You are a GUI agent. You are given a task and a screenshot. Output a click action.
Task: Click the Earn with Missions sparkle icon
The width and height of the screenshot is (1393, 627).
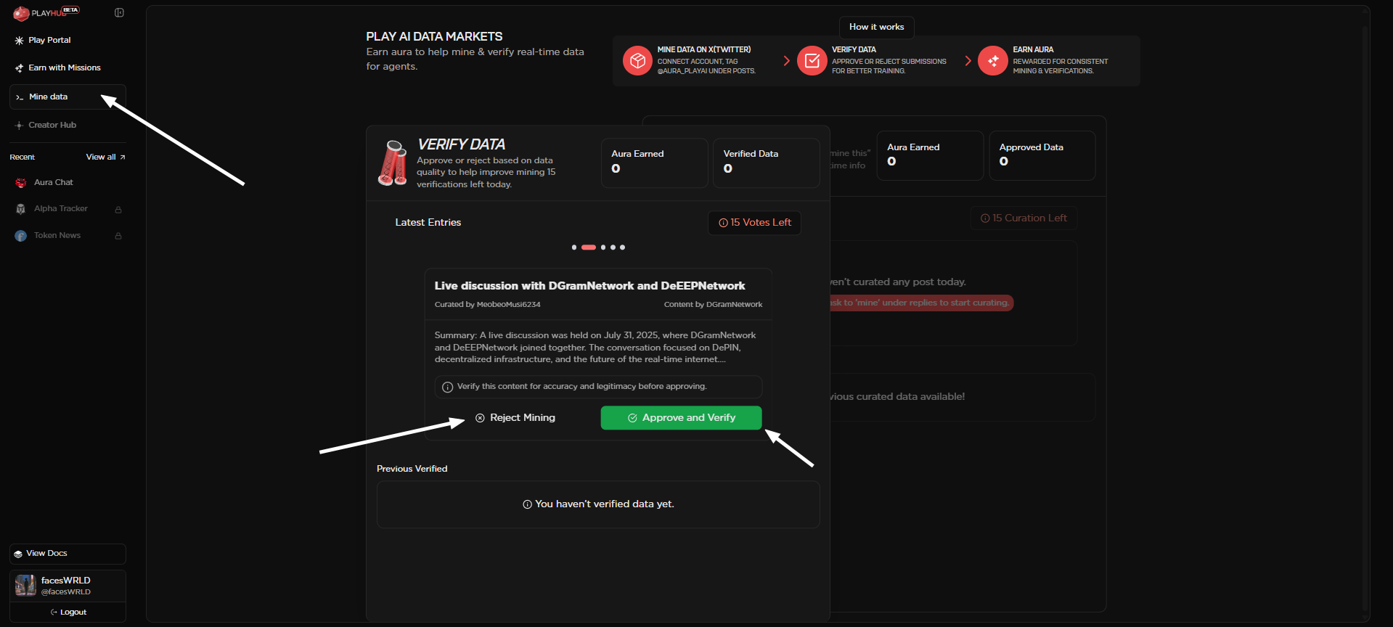20,68
